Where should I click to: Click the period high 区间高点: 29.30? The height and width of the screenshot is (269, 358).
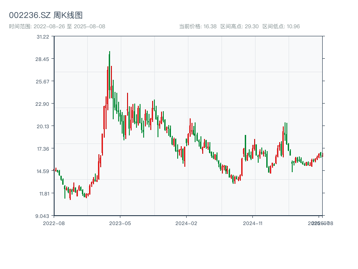point(239,26)
